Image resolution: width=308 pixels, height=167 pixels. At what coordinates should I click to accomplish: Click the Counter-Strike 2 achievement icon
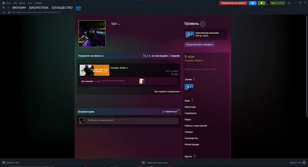point(142,81)
